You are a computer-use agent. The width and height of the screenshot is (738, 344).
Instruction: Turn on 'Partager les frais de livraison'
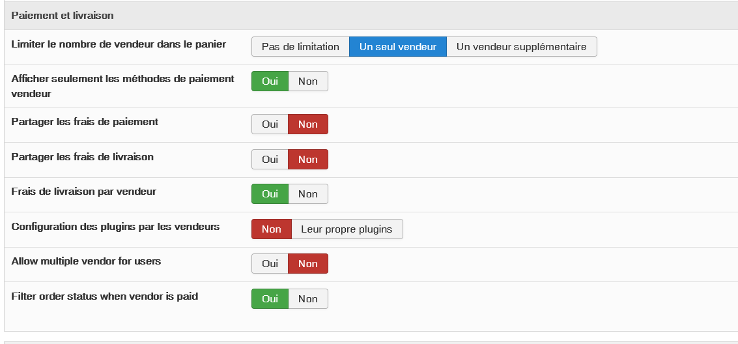[270, 160]
